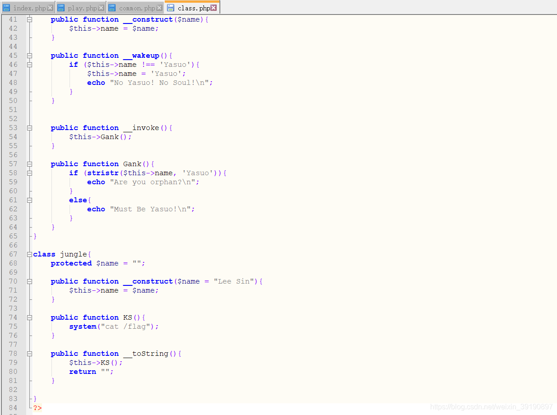Click the protected keyword on line 68
The width and height of the screenshot is (557, 415).
tap(71, 263)
